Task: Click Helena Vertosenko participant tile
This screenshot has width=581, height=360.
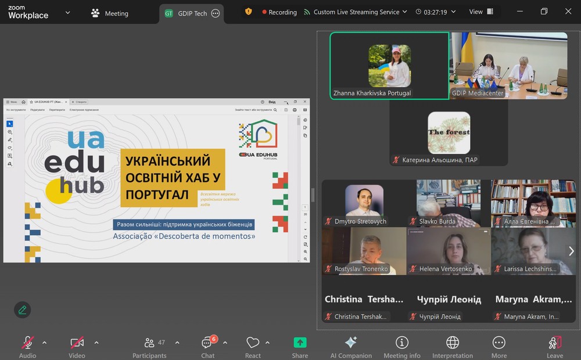Action: pyautogui.click(x=449, y=251)
